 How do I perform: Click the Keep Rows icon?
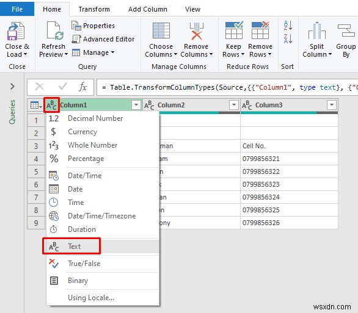pyautogui.click(x=234, y=31)
